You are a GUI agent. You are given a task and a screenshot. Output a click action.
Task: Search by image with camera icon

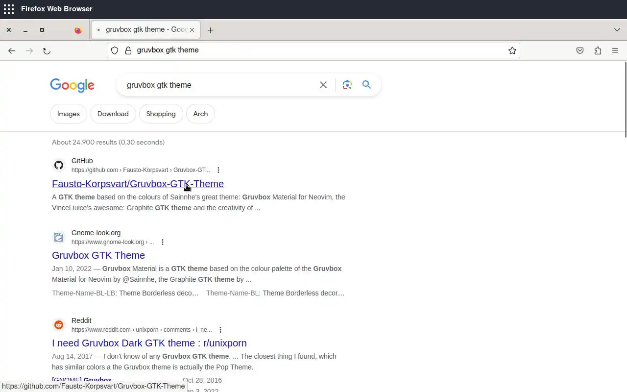[347, 85]
